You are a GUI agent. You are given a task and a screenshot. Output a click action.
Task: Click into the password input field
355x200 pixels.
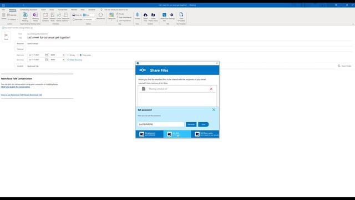tap(161, 124)
